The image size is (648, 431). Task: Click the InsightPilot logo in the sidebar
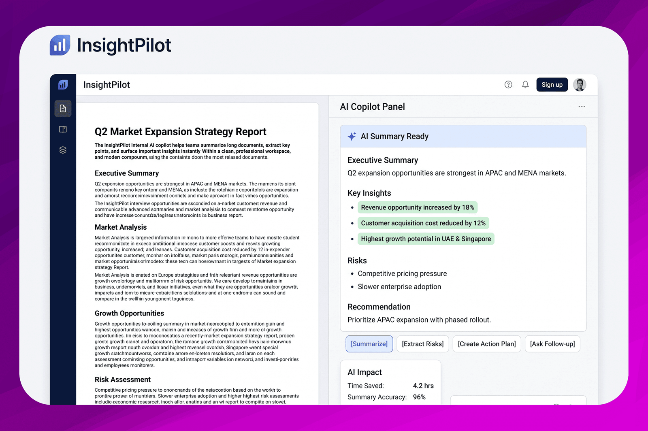63,85
